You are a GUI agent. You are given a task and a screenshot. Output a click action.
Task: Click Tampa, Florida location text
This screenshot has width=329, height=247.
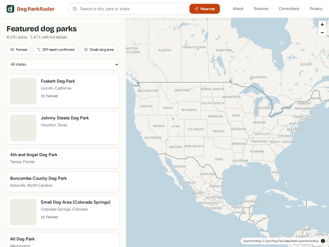pyautogui.click(x=22, y=162)
